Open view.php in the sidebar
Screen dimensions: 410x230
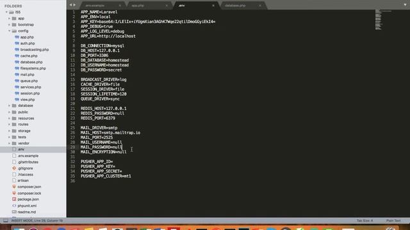click(x=28, y=100)
